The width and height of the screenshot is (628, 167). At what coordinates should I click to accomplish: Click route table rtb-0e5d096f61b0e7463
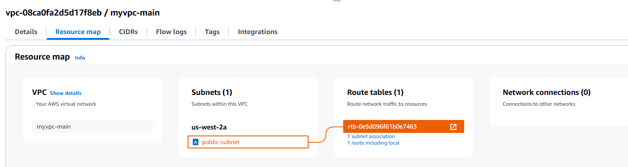(x=404, y=126)
